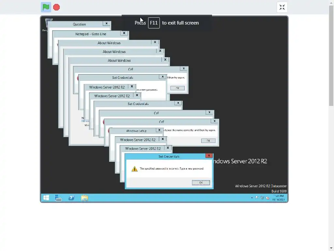This screenshot has width=334, height=251.
Task: Show hidden tray icons with the up arrow
Action: pyautogui.click(x=252, y=198)
